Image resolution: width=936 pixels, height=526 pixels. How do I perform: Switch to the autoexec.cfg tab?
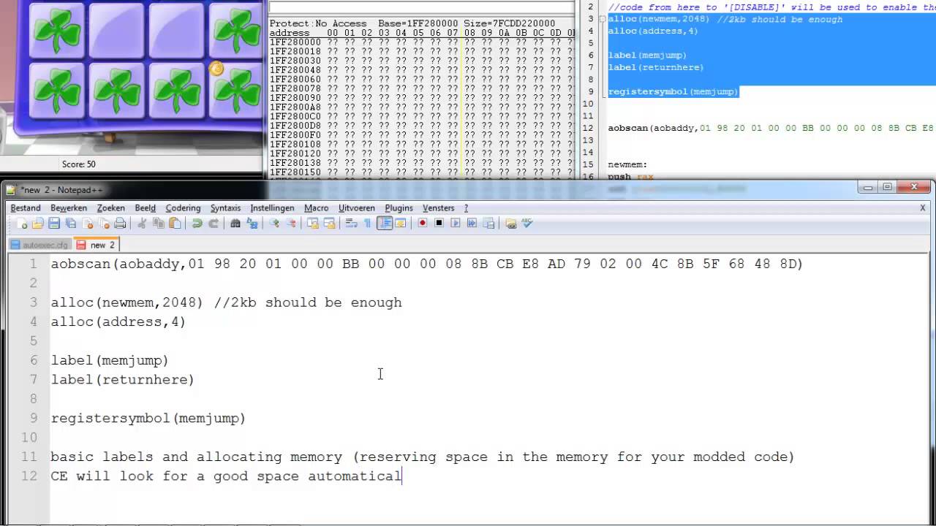coord(39,245)
